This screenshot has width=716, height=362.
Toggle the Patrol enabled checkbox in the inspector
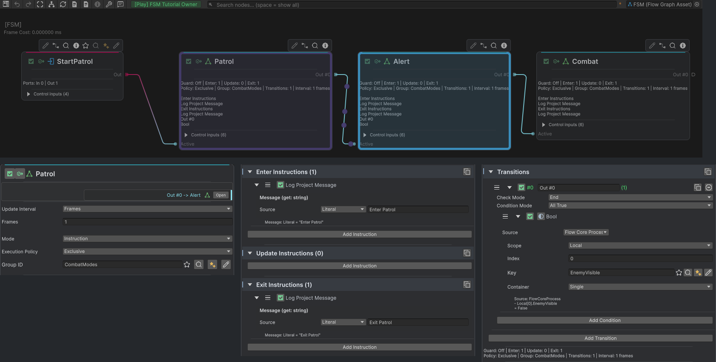[x=10, y=174]
